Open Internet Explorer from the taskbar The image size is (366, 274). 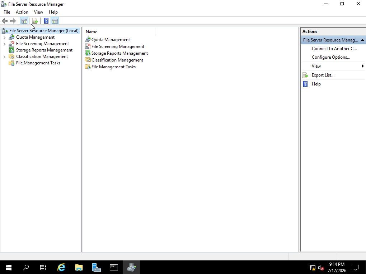tap(61, 268)
